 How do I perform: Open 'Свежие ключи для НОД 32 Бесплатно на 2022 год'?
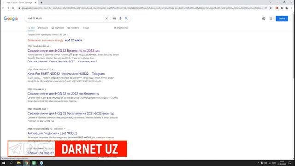coord(64,51)
